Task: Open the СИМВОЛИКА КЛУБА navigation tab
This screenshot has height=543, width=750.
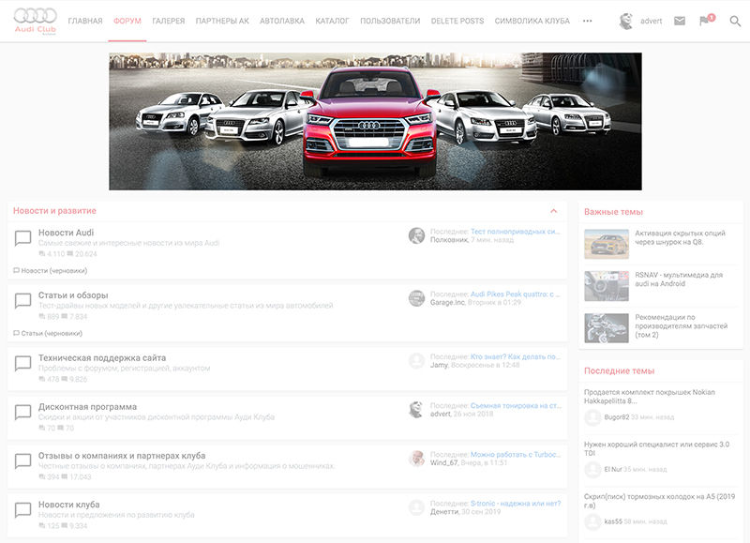Action: (x=532, y=21)
